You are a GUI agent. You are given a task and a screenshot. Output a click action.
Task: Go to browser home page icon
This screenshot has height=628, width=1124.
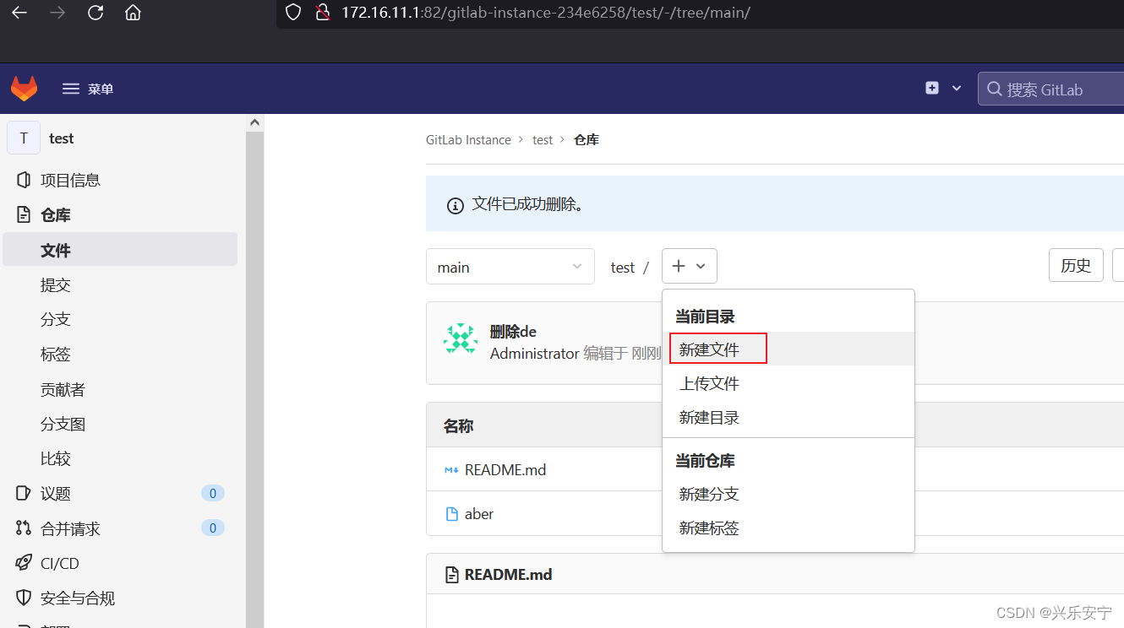click(x=133, y=13)
